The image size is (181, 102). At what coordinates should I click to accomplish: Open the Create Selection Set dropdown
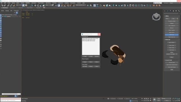pos(81,5)
